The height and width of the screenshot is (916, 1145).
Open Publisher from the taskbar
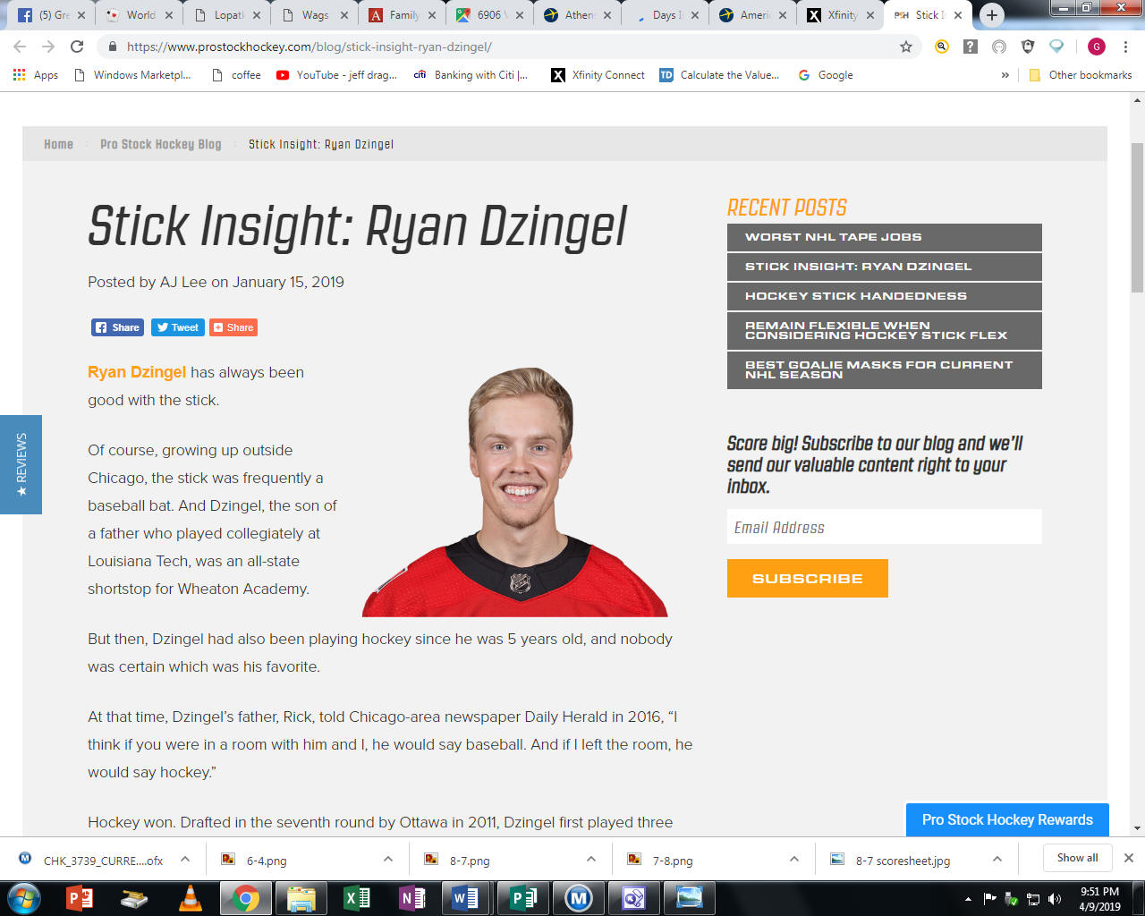(x=522, y=898)
